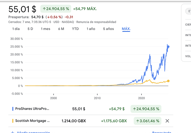Image resolution: width=191 pixels, height=133 pixels.
Task: Open the Scottish Mortgage comparison row
Action: (33, 121)
